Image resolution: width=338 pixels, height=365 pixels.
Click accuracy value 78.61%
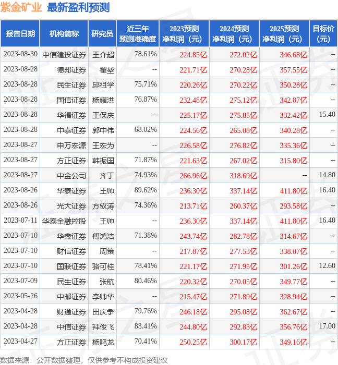tap(146, 54)
